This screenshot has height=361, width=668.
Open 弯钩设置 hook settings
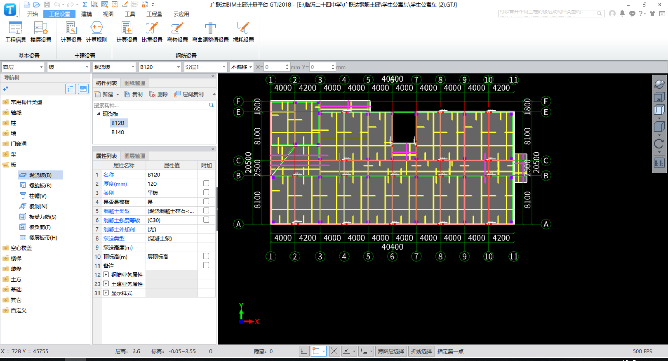177,32
